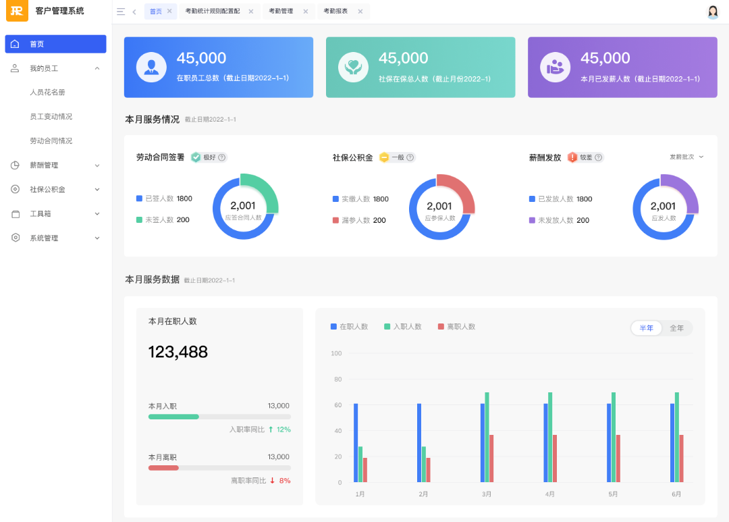Click the 社保公积金 target icon

pyautogui.click(x=14, y=189)
